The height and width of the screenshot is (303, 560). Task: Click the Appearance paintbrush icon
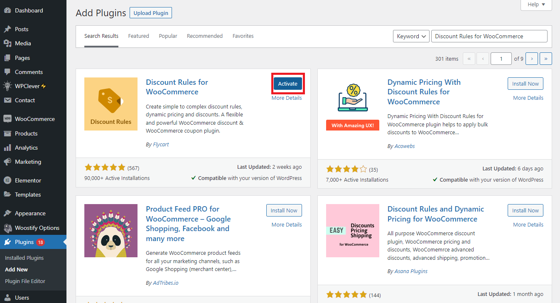coord(7,213)
